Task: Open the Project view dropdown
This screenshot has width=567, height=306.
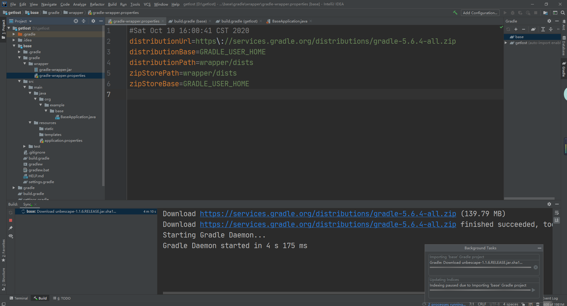Action: 20,21
